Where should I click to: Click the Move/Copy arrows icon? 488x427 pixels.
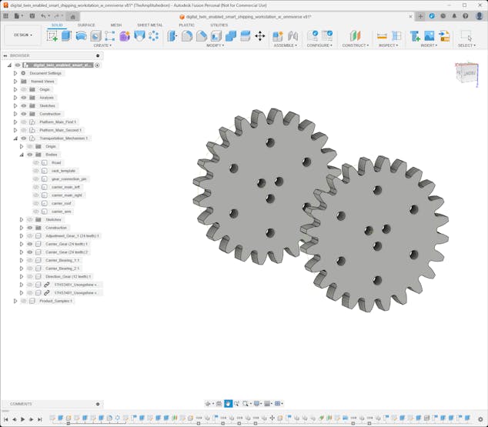[x=260, y=35]
